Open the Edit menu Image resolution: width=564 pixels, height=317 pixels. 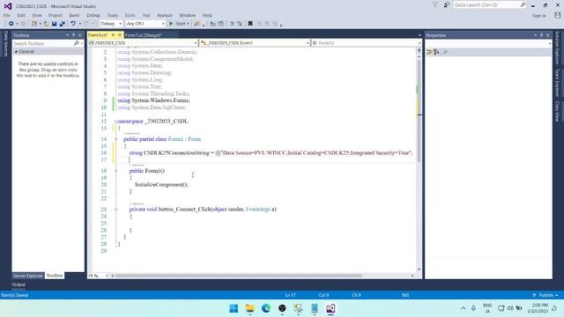pyautogui.click(x=21, y=16)
